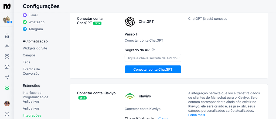Select Integrações in the settings menu
The height and width of the screenshot is (119, 276).
click(x=32, y=115)
